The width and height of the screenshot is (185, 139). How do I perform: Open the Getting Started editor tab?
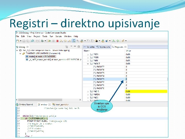coord(24,105)
